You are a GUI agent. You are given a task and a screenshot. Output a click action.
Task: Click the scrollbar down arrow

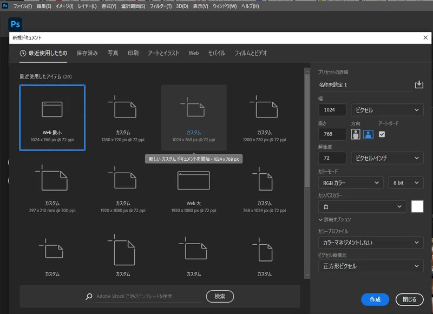(x=307, y=275)
